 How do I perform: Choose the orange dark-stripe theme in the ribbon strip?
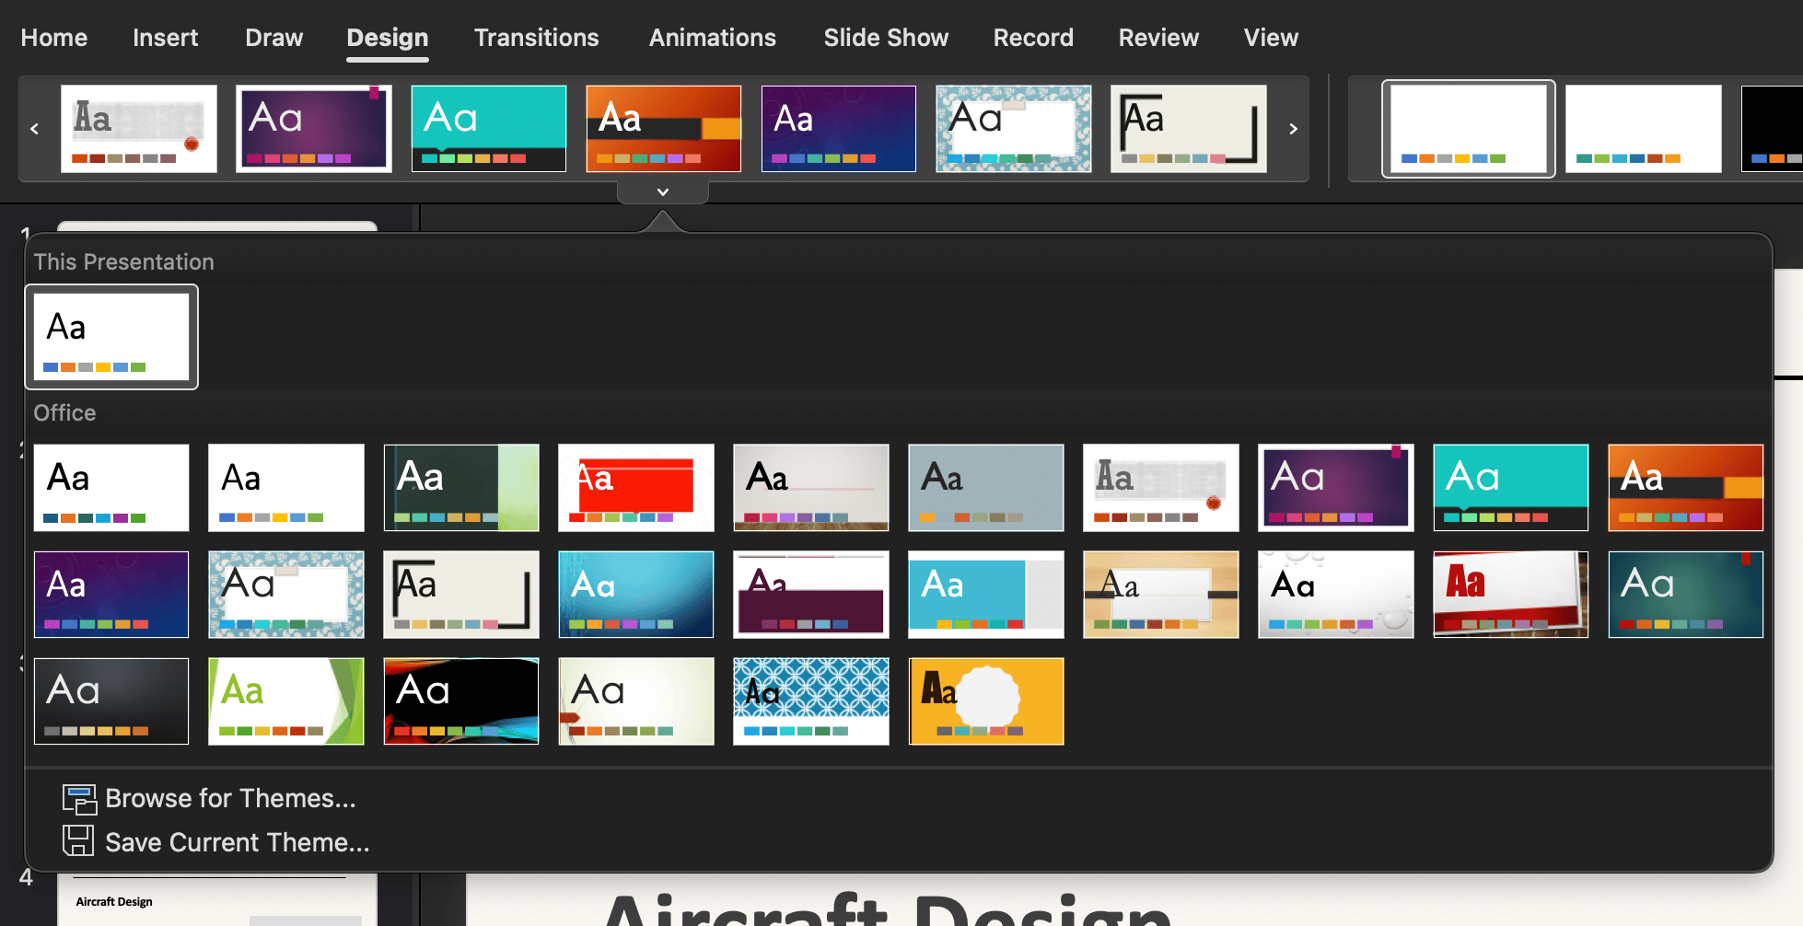[664, 129]
